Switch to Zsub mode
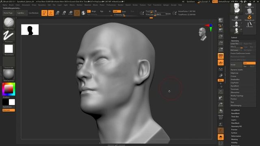Image resolution: width=260 pixels, height=146 pixels. point(124,12)
